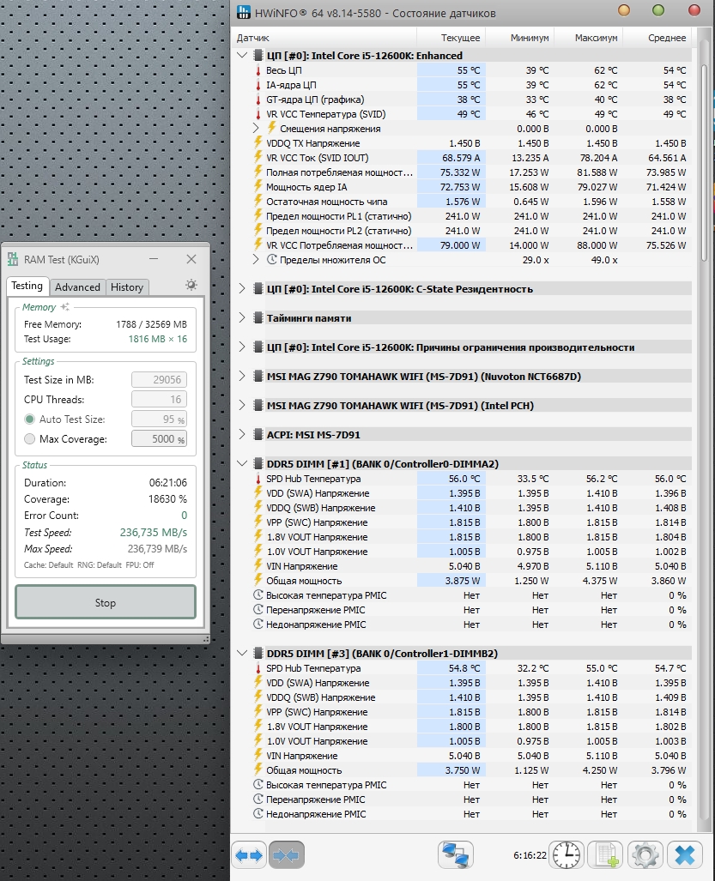Open the Advanced tab in RAM Test
Viewport: 715px width, 881px height.
click(x=77, y=287)
